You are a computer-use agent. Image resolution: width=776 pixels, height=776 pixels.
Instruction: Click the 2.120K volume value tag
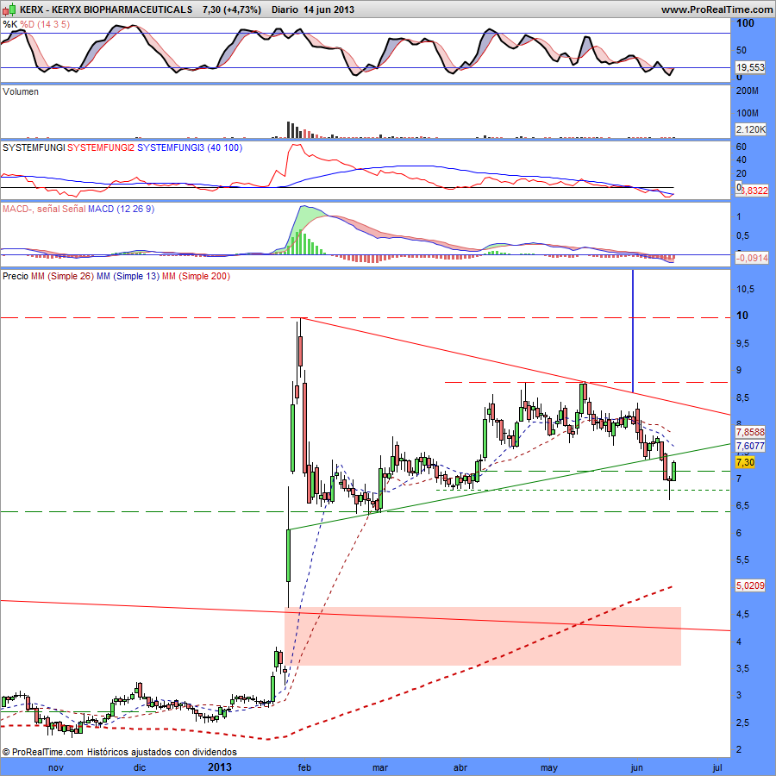click(x=750, y=129)
